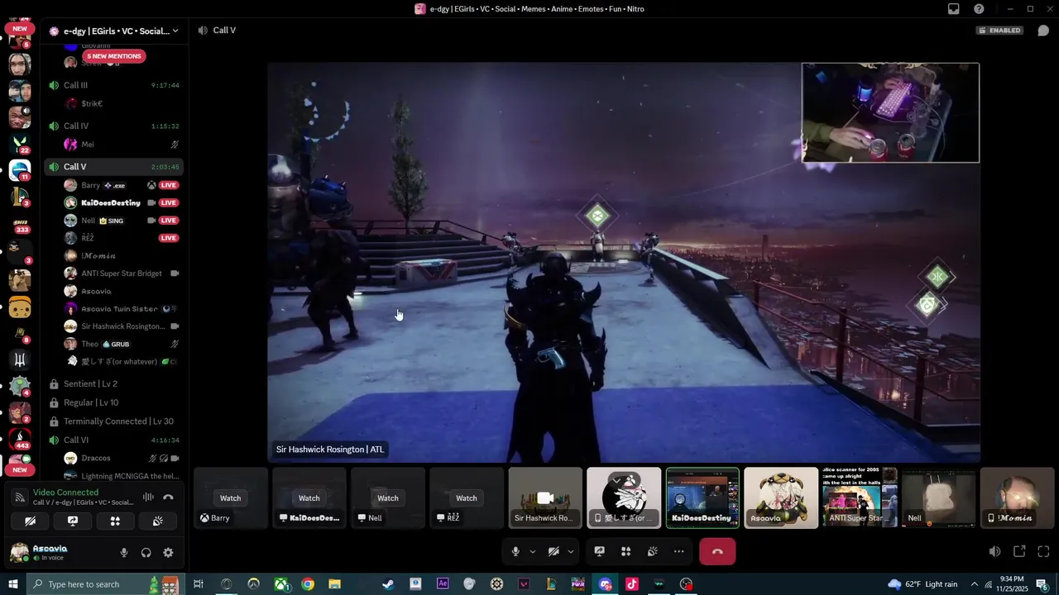Select ANTI Super Star video thumbnail
This screenshot has height=595, width=1059.
click(x=860, y=498)
